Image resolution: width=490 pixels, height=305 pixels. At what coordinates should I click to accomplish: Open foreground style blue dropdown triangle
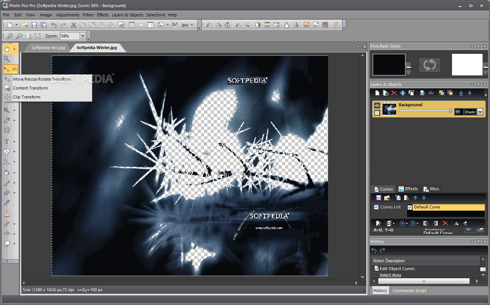(x=408, y=72)
